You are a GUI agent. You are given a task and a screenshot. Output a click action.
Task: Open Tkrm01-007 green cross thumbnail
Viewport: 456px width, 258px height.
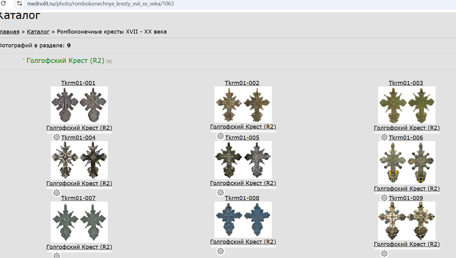click(79, 222)
